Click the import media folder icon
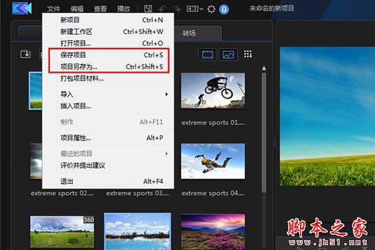 tap(26, 54)
